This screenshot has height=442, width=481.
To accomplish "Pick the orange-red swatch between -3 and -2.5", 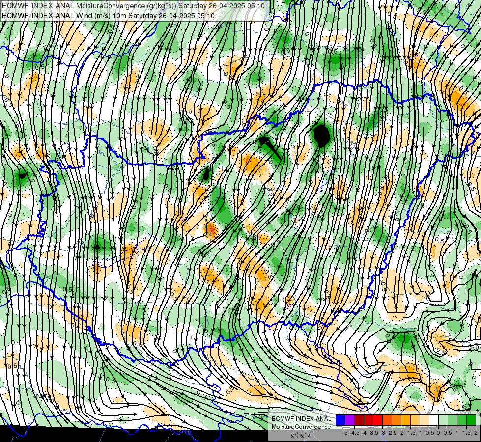I will [x=387, y=420].
